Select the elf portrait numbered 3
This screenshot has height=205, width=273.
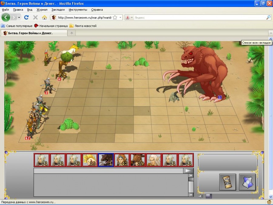(74, 160)
